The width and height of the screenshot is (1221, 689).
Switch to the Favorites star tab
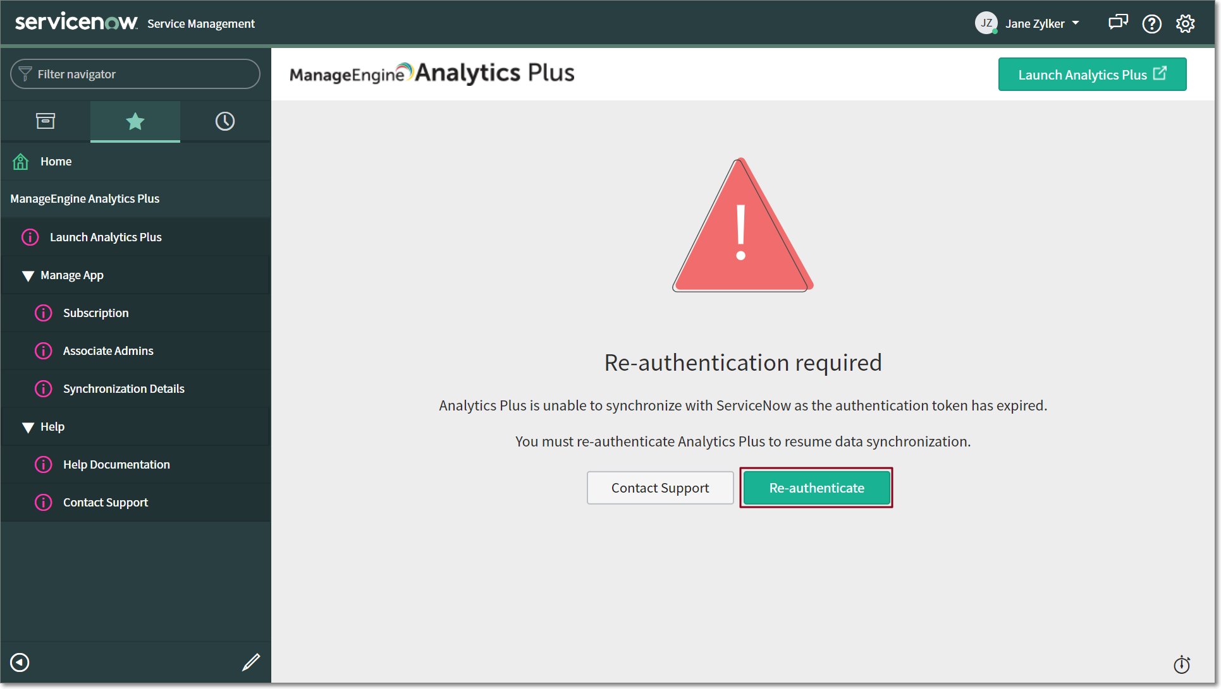tap(135, 121)
